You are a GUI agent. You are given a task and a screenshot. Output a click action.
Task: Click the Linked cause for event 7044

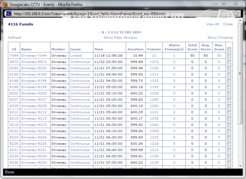pos(76,55)
